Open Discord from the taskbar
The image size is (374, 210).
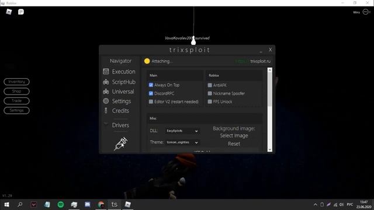tap(88, 205)
